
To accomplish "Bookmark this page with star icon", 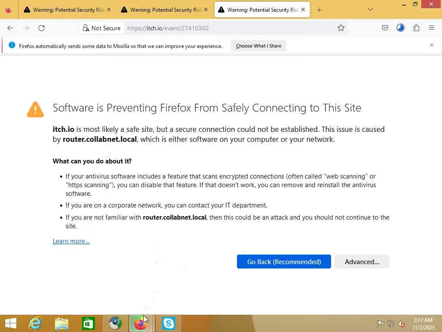I will pyautogui.click(x=341, y=28).
